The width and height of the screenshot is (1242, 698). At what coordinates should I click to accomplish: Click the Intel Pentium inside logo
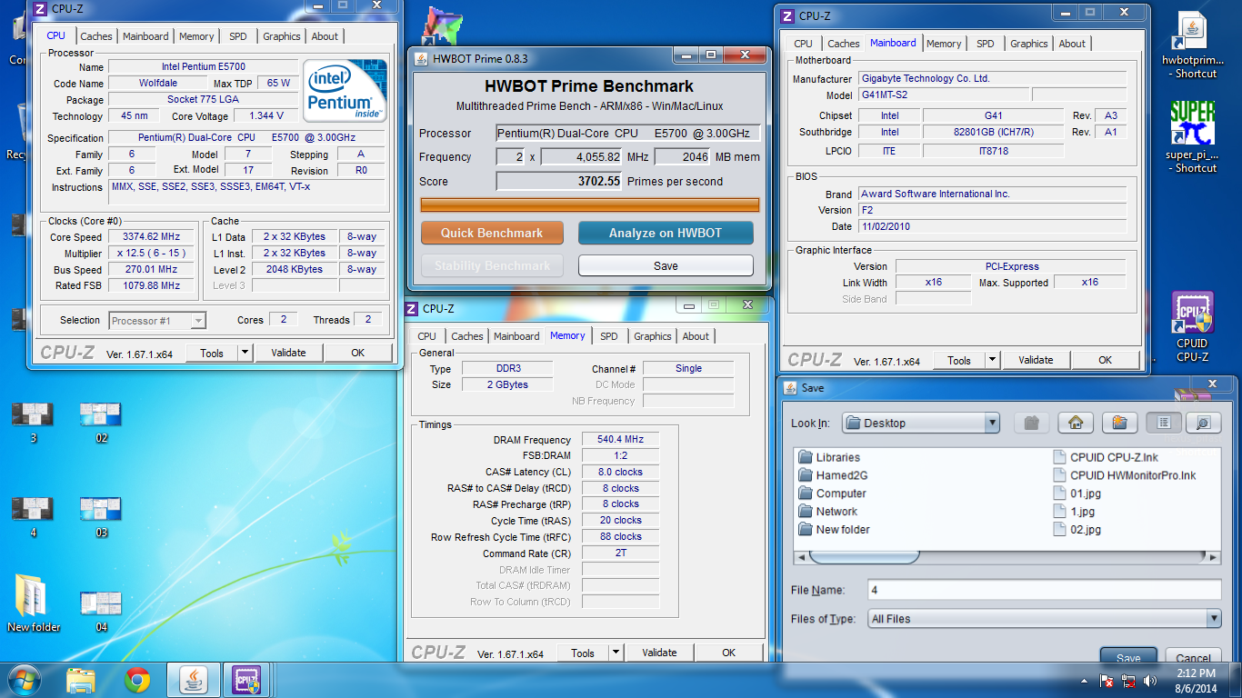point(345,91)
